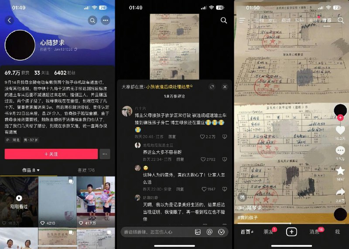Open the emoji picker in comment bar
349x249 pixels.
tap(221, 232)
